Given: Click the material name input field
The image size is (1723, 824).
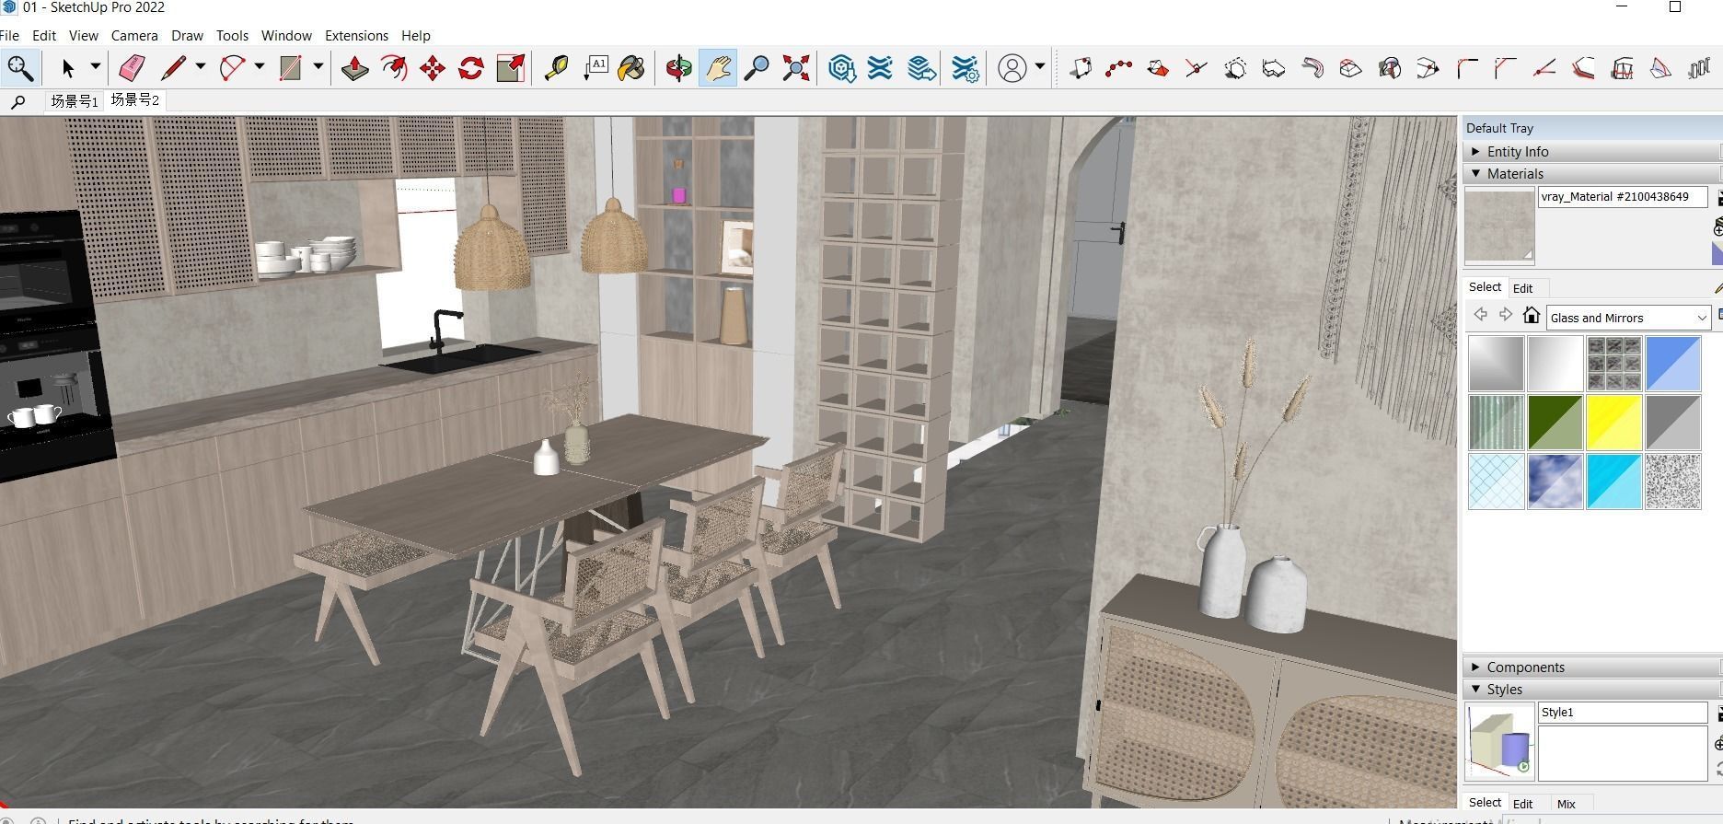Looking at the screenshot, I should point(1622,197).
